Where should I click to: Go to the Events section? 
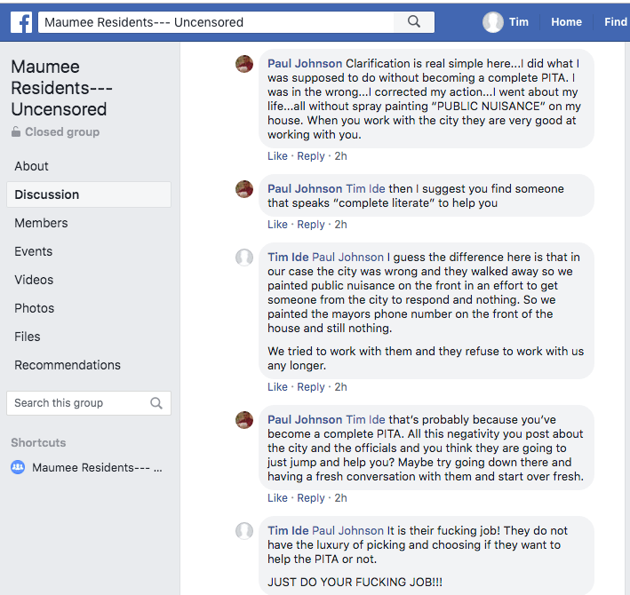34,251
